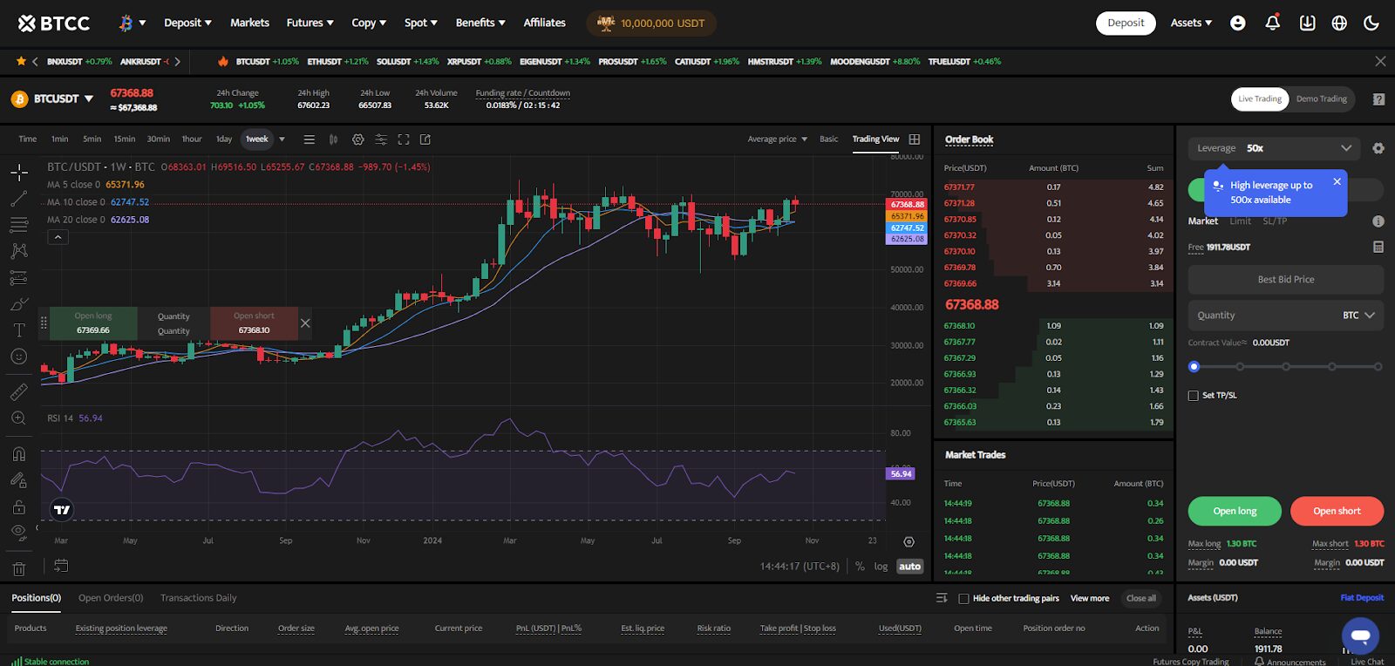Screen dimensions: 1395x666
Task: Enable Hide other trading pairs checkbox
Action: pos(963,599)
